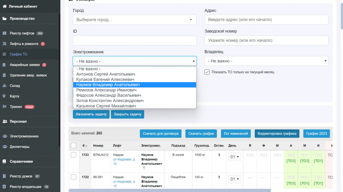Screen dimensions: 343x192
Task: Open Склад boxes icon in sidebar
Action: (x=5, y=86)
